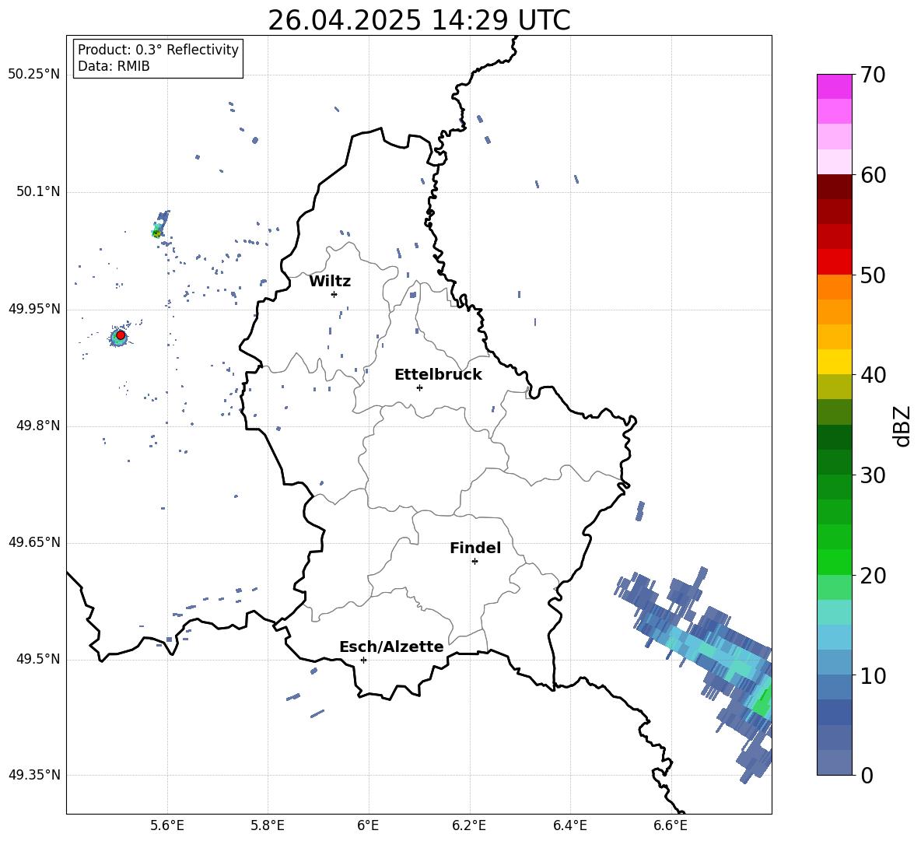921x841 pixels.
Task: Click the 'Data: RMIB' text
Action: tap(114, 66)
